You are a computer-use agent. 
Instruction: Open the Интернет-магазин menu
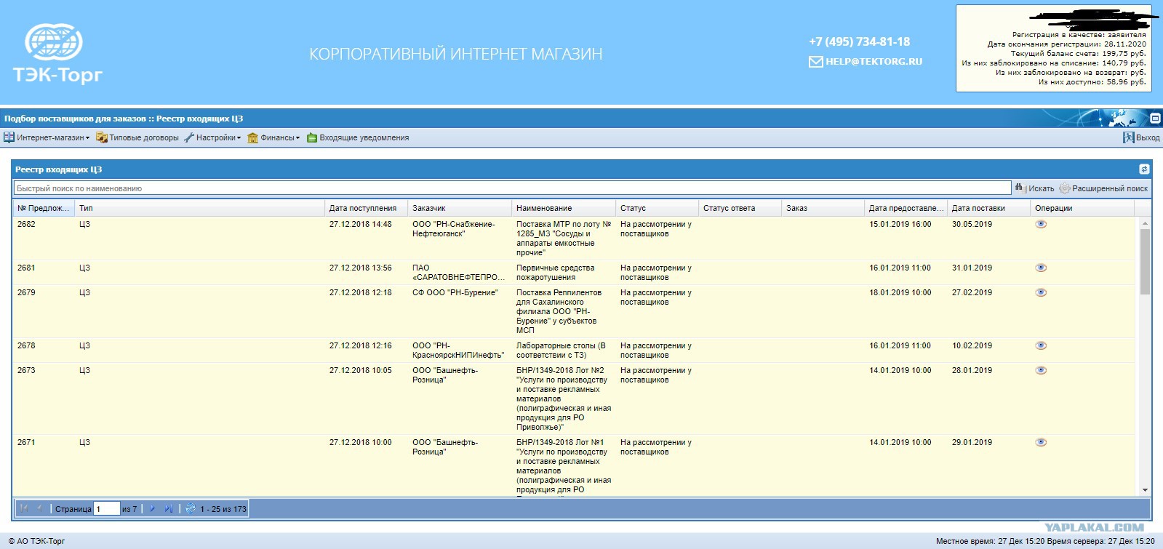point(47,137)
